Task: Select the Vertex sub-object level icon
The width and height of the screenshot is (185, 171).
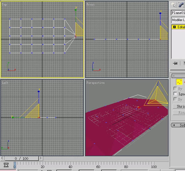Action: click(179, 82)
